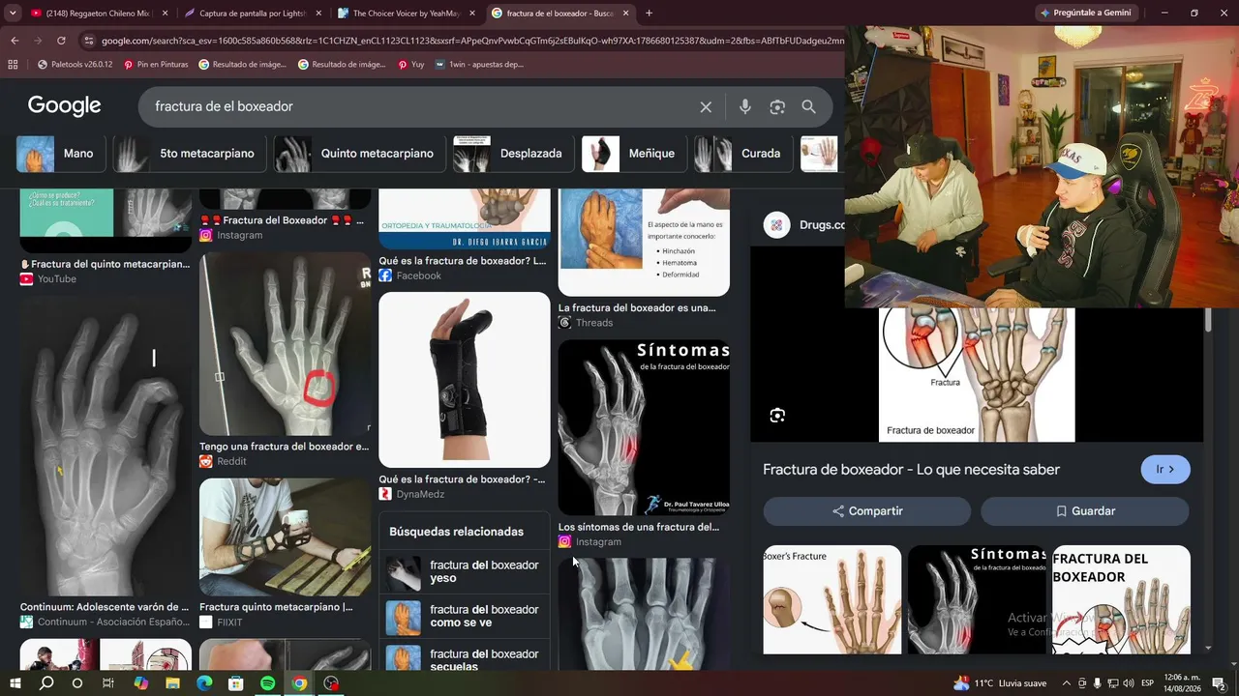Open the Chrome tab search dropdown
Screen dimensions: 1239x696
(13, 14)
